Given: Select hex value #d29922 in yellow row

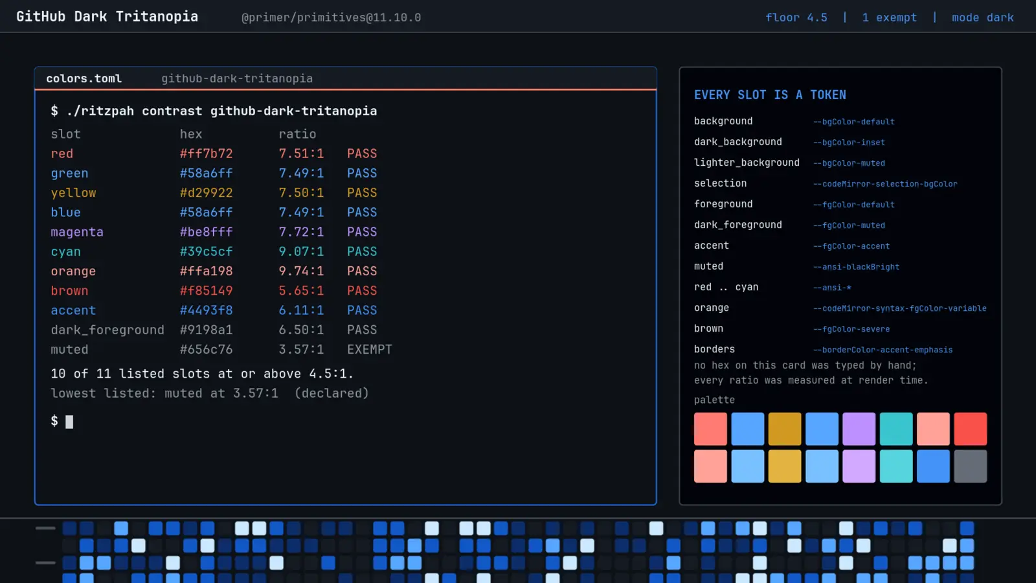Looking at the screenshot, I should [x=206, y=193].
